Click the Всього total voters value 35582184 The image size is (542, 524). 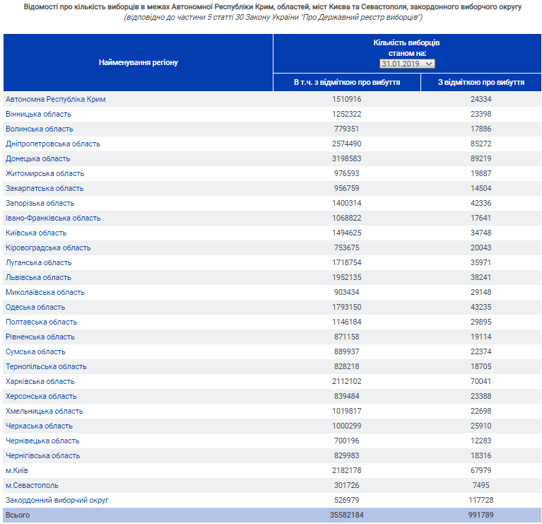click(x=347, y=516)
